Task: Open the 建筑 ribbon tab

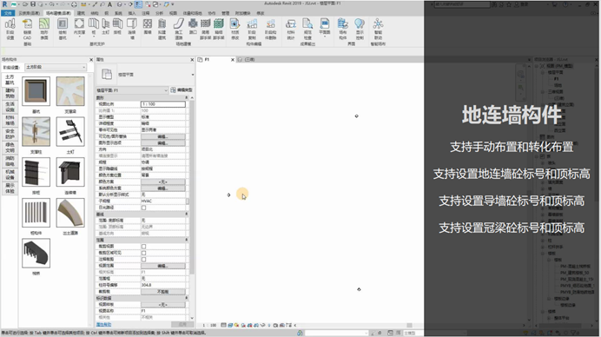Action: (x=81, y=13)
